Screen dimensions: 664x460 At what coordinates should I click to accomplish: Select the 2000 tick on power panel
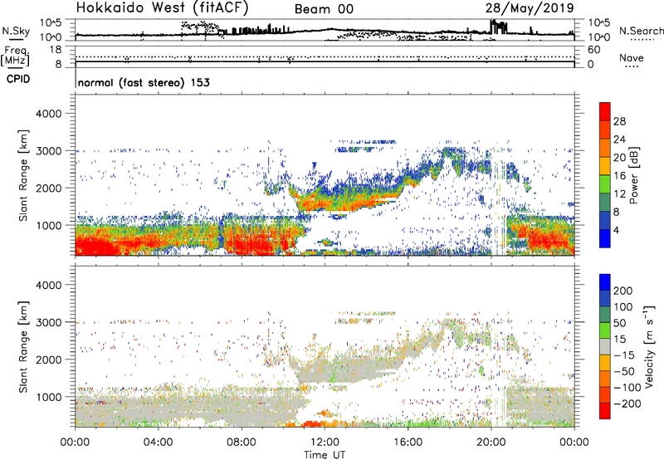point(48,188)
